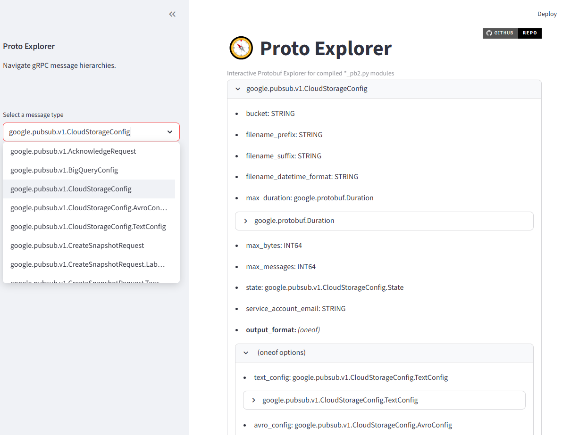Select google.pubsub.v1.BigQueryConfig in the dropdown
The width and height of the screenshot is (562, 435).
coord(65,170)
